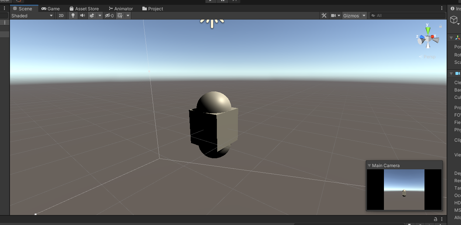Toggle the scene gizmo rotation lock
The image size is (461, 225).
point(440,26)
